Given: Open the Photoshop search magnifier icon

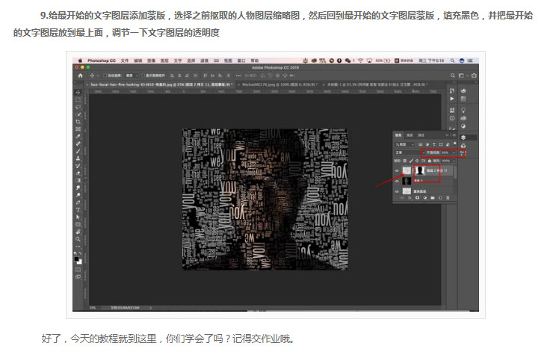Looking at the screenshot, I should (452, 75).
